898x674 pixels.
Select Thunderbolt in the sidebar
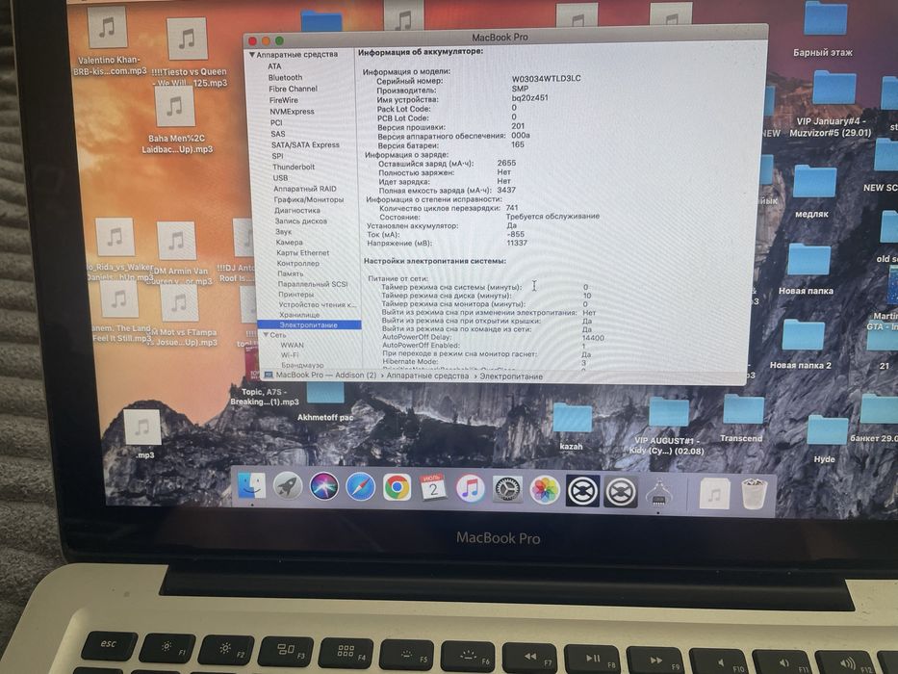(294, 167)
